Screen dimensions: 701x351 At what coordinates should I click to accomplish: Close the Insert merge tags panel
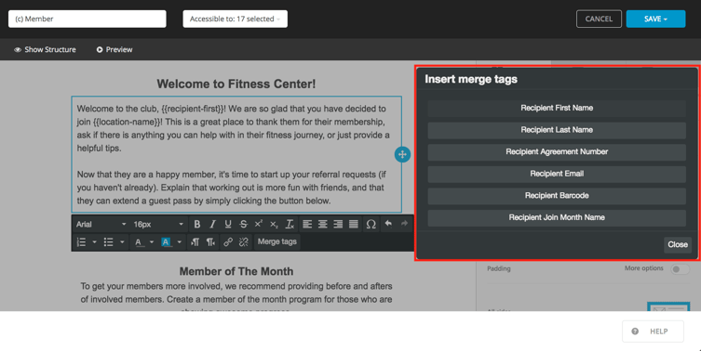click(678, 244)
